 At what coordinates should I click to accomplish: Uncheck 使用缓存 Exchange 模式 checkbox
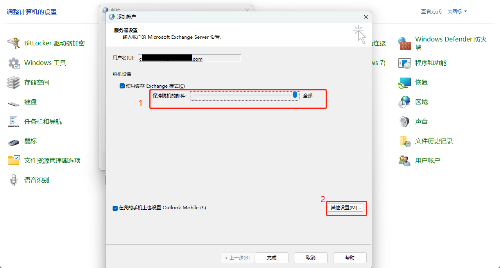pos(122,86)
